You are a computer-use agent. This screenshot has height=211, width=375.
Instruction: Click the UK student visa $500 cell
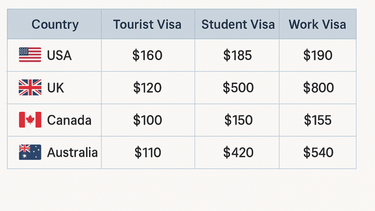pyautogui.click(x=238, y=88)
